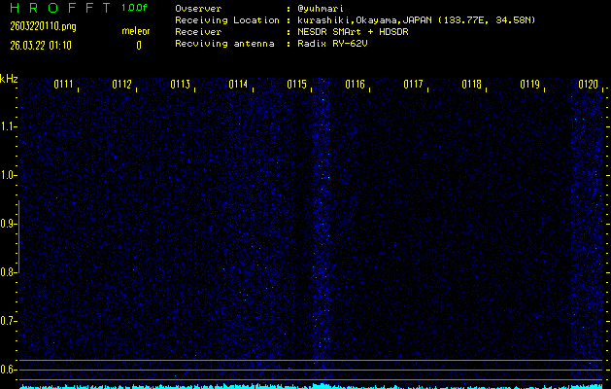Click version label 1.00f
Viewport: 611px width, 389px height.
click(x=134, y=8)
